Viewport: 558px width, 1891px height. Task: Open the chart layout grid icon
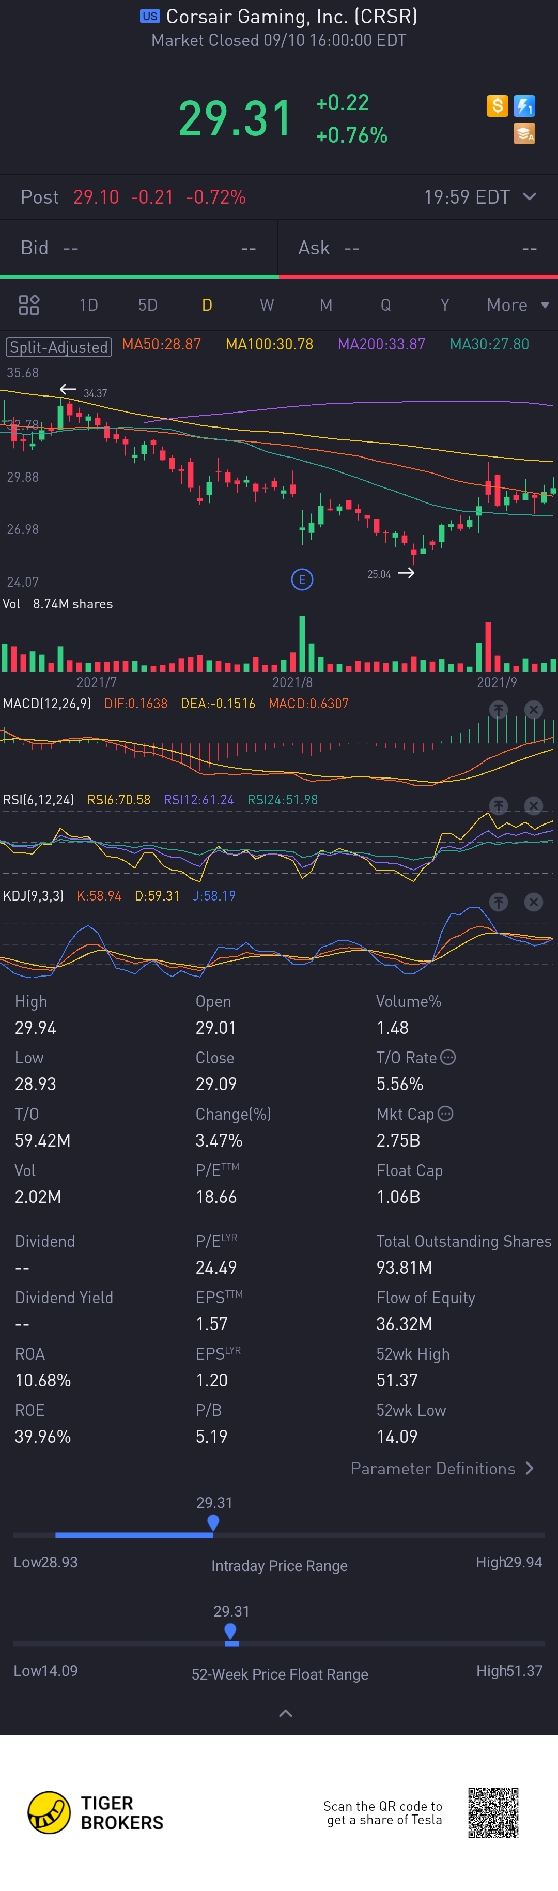[28, 304]
